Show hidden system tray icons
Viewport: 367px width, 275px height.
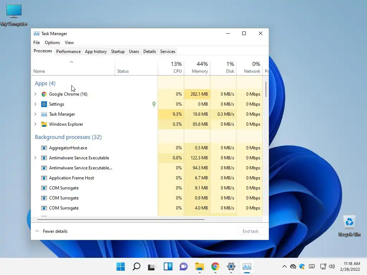(x=284, y=266)
